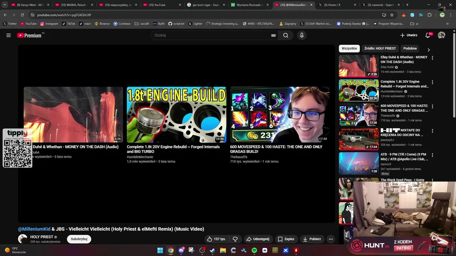The height and width of the screenshot is (256, 456).
Task: Click the address bar URL
Action: [x=64, y=15]
